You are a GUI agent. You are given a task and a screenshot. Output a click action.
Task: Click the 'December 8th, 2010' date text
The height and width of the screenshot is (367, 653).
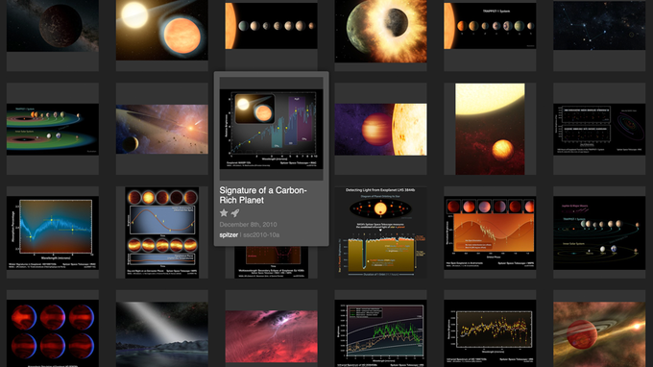point(248,225)
